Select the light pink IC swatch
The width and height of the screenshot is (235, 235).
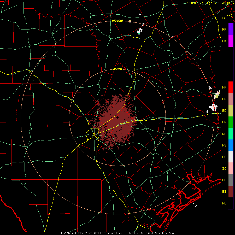(x=231, y=168)
